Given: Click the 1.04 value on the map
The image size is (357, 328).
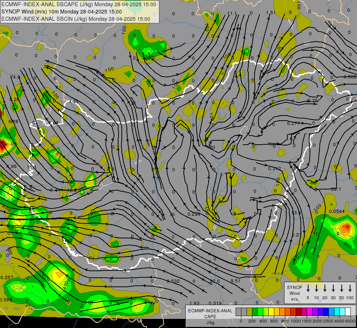Looking at the screenshot, I should point(74,101).
